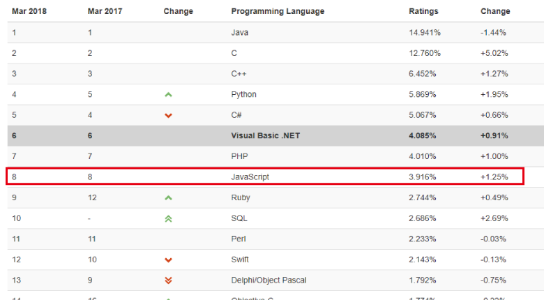Click the +1.25% change for JavaScript

[494, 177]
